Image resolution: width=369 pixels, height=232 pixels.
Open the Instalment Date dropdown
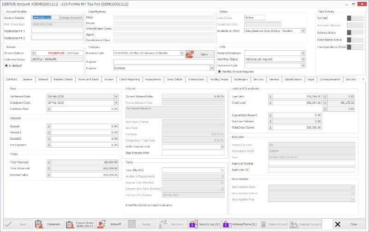pyautogui.click(x=116, y=102)
